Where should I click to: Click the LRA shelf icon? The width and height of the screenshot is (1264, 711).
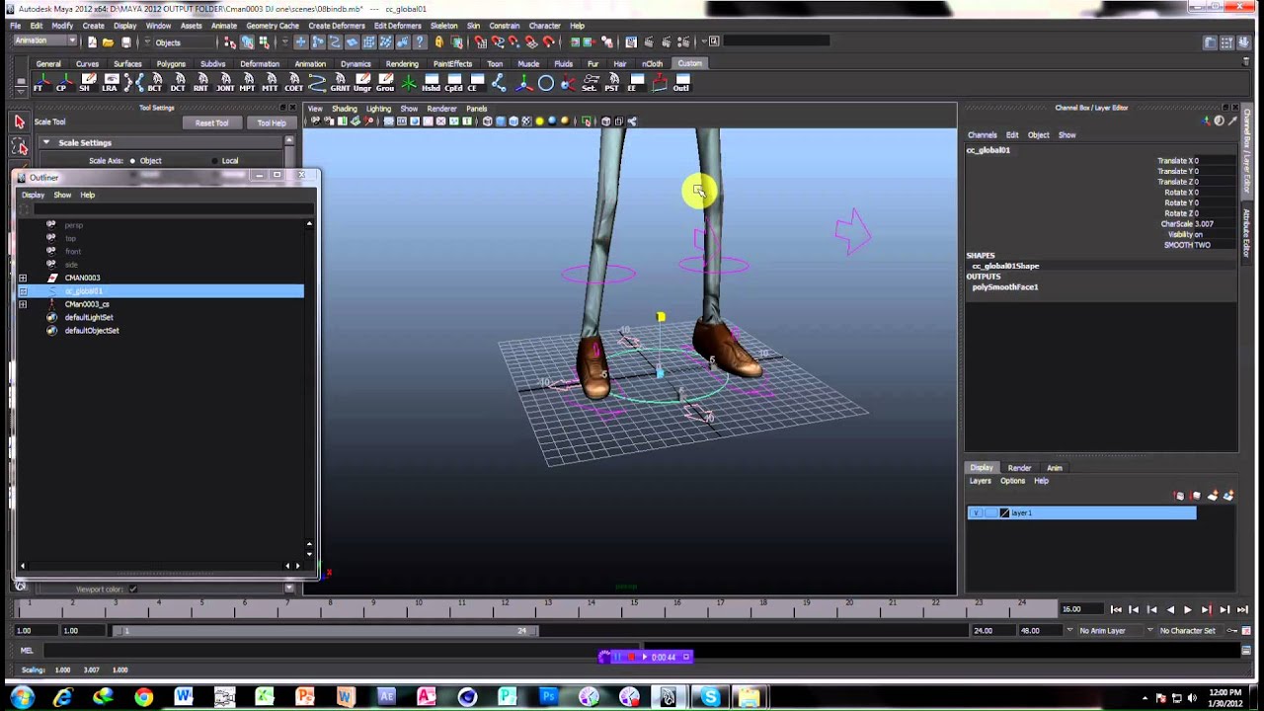pos(110,83)
